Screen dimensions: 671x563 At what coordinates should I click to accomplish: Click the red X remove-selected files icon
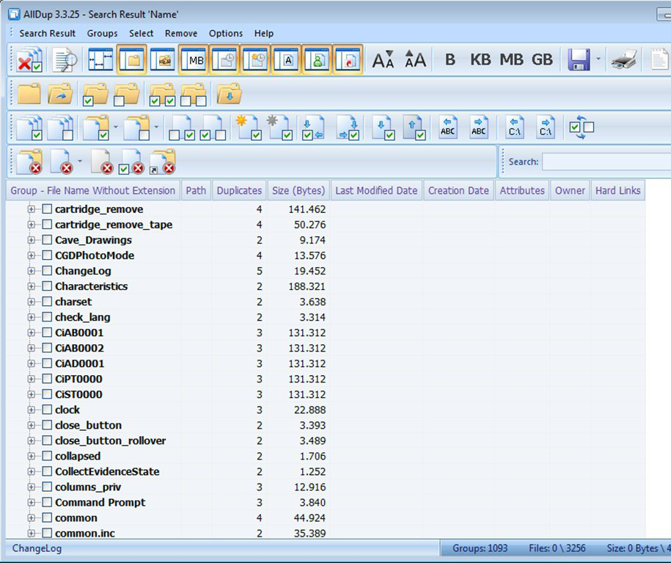click(x=29, y=59)
